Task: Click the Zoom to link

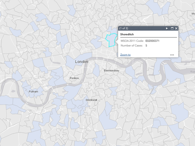Action: (125, 55)
